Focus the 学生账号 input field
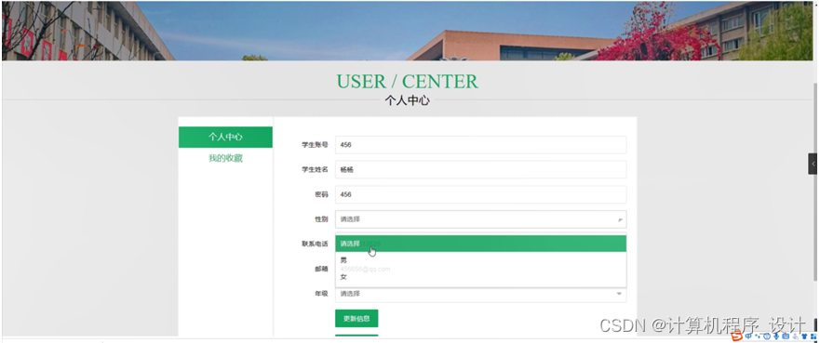Screen dimensions: 820x343 point(480,145)
